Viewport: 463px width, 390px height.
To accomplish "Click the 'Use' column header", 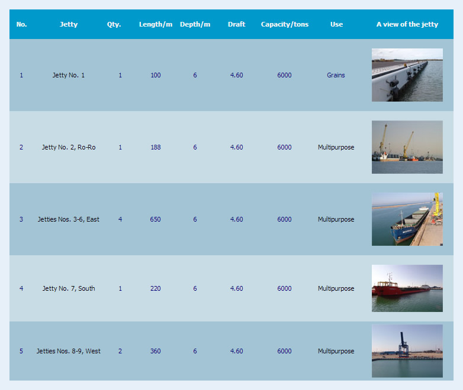I will coord(337,24).
